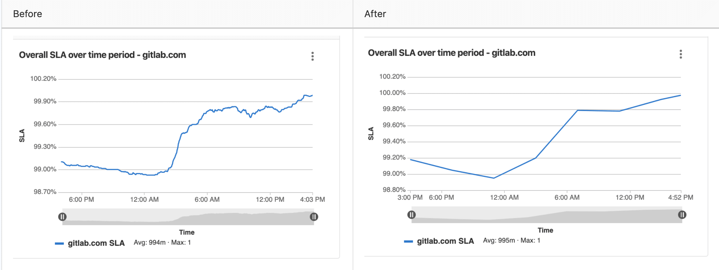Click the left range handle under After chart
The image size is (719, 270).
click(411, 214)
